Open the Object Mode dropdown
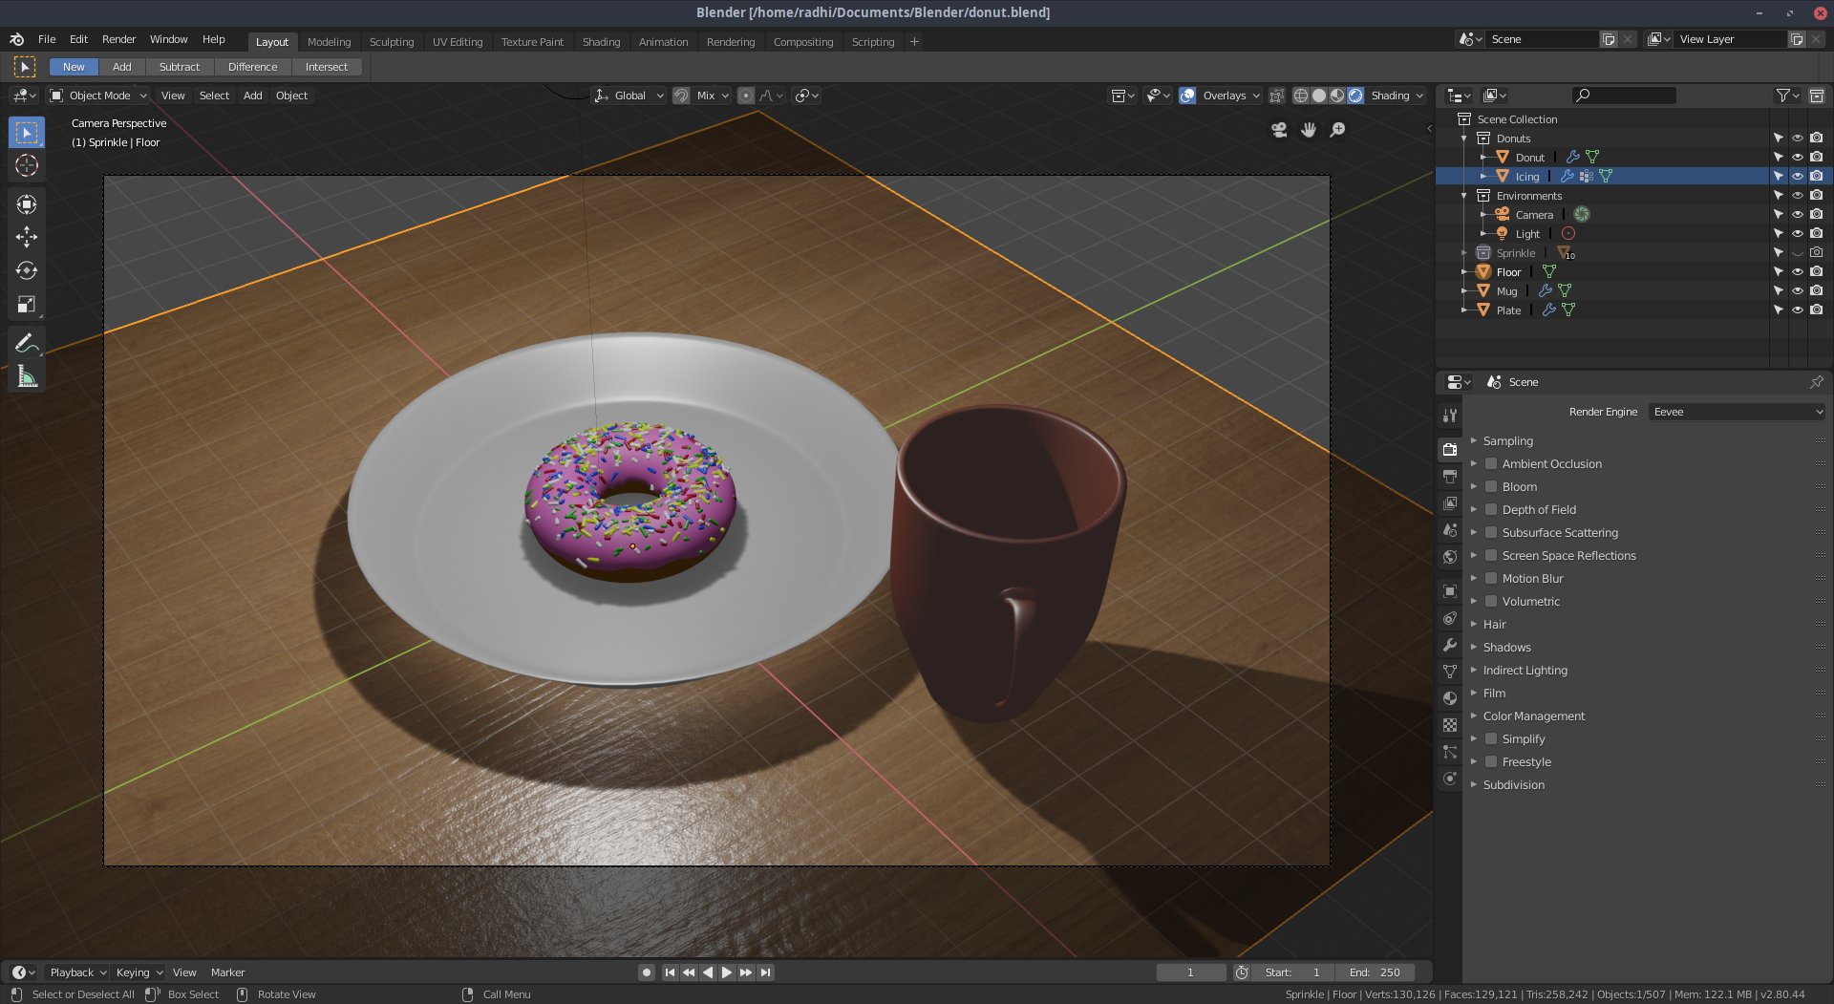The width and height of the screenshot is (1834, 1004). click(x=98, y=96)
